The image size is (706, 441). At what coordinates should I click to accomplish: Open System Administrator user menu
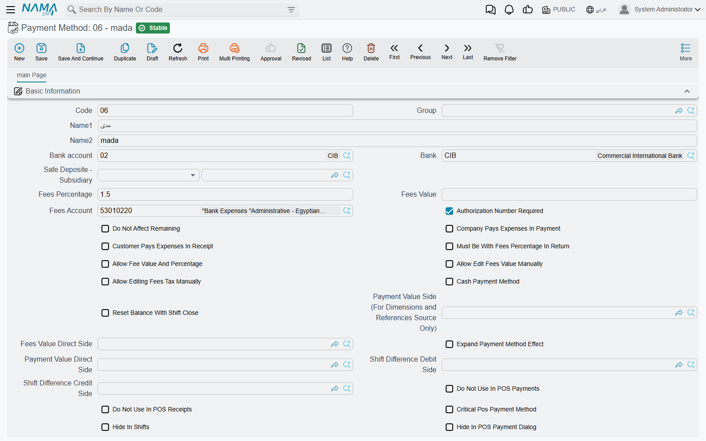pos(660,9)
